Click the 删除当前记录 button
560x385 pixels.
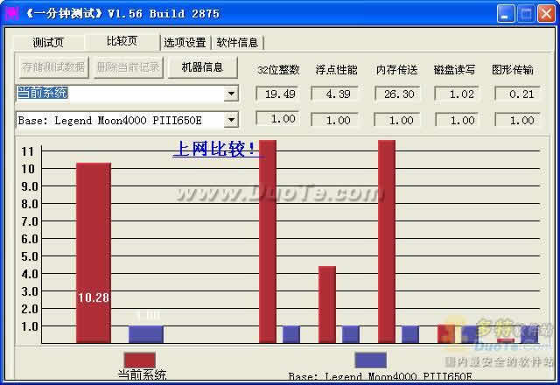pyautogui.click(x=128, y=67)
